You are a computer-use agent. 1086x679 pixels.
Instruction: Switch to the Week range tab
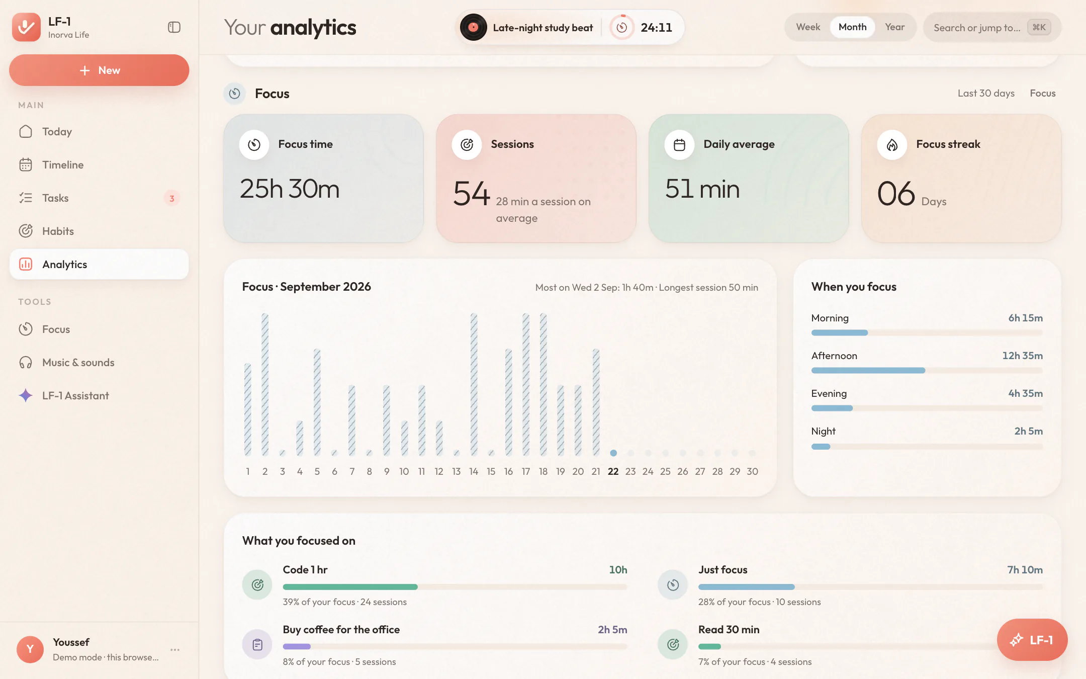tap(808, 27)
